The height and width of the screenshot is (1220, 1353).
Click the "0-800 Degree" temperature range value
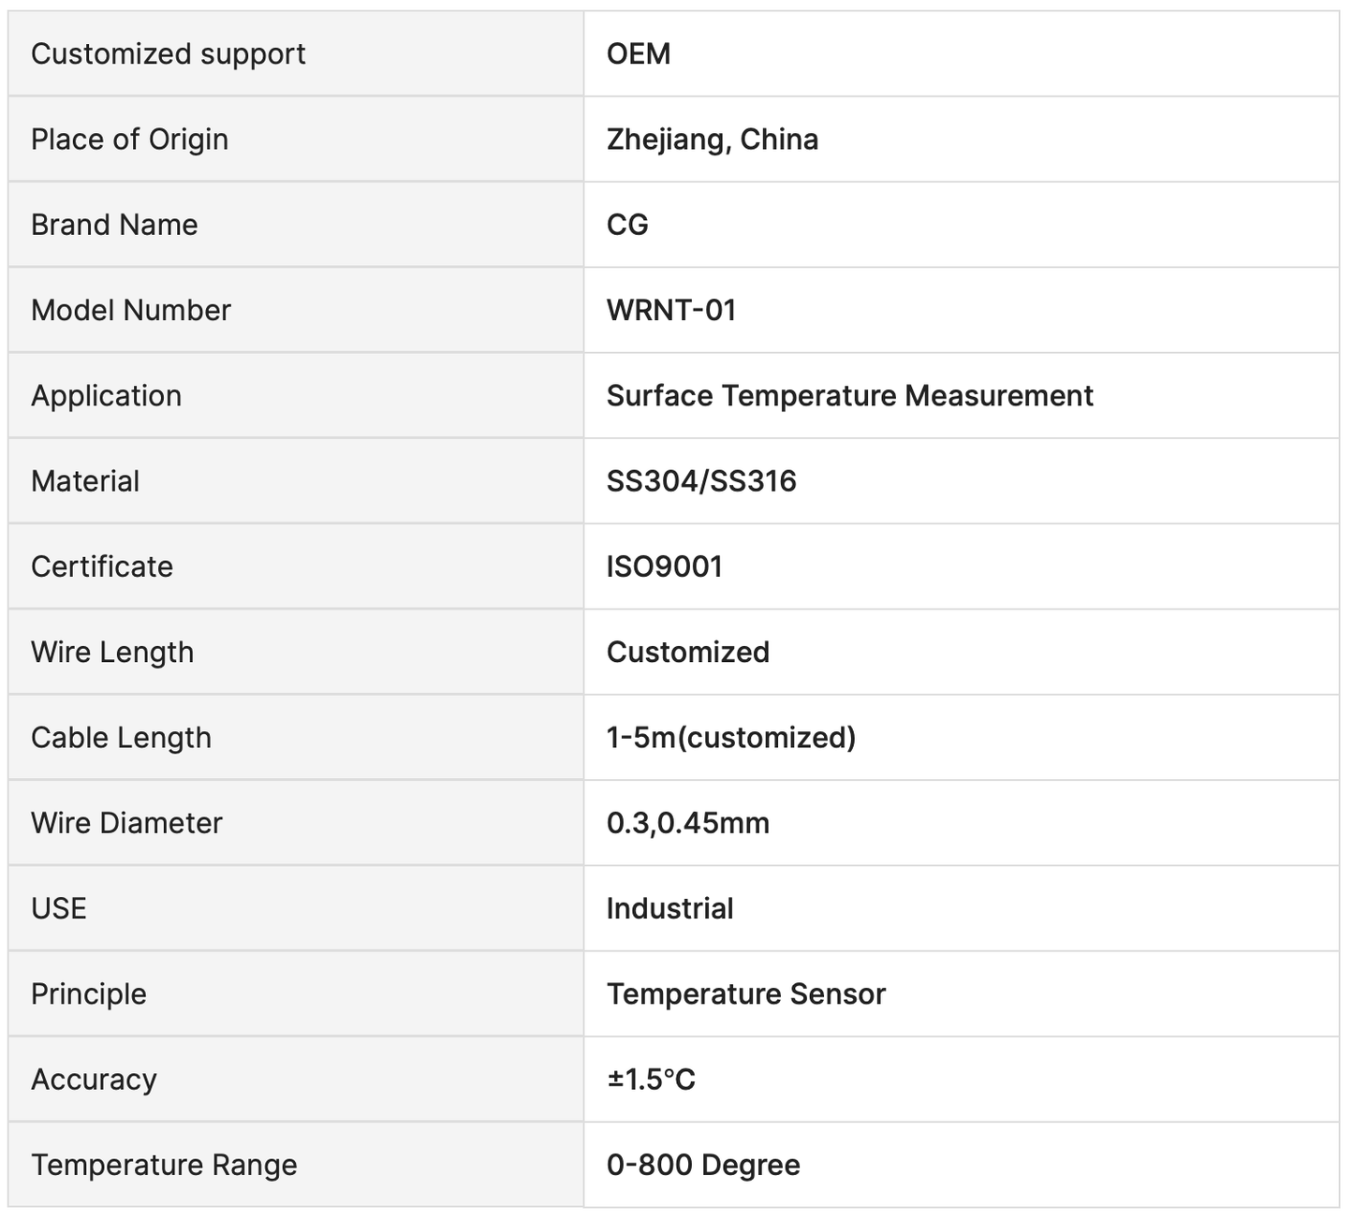tap(703, 1166)
